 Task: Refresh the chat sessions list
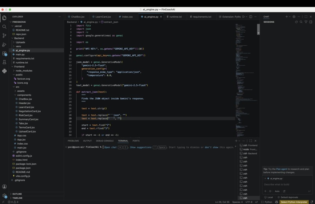coord(296,22)
